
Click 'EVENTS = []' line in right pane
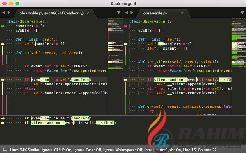[150, 30]
